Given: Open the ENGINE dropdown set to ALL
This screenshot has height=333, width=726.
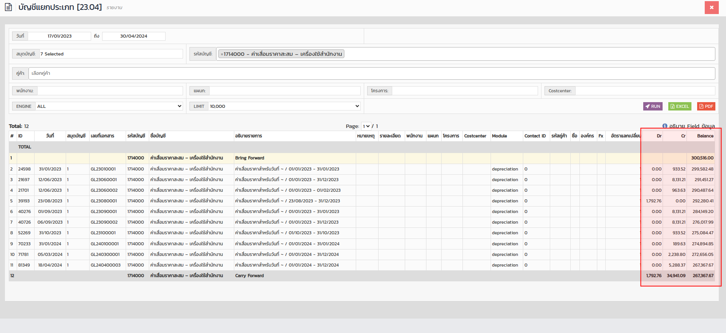Looking at the screenshot, I should pyautogui.click(x=109, y=106).
